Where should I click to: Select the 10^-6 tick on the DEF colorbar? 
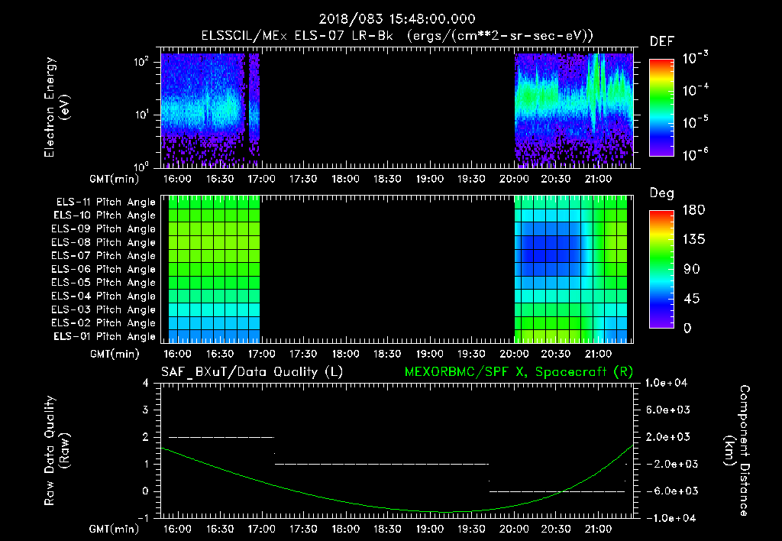point(695,154)
